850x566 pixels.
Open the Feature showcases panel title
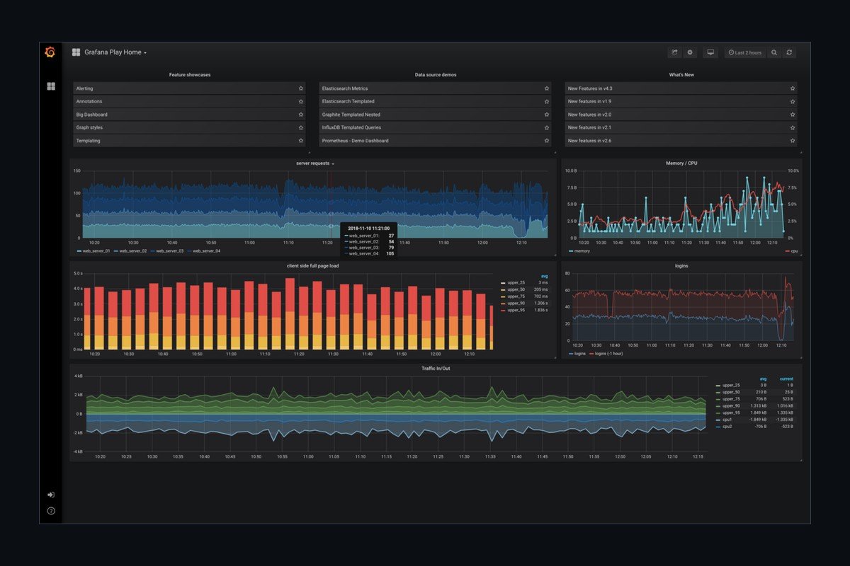pyautogui.click(x=189, y=74)
